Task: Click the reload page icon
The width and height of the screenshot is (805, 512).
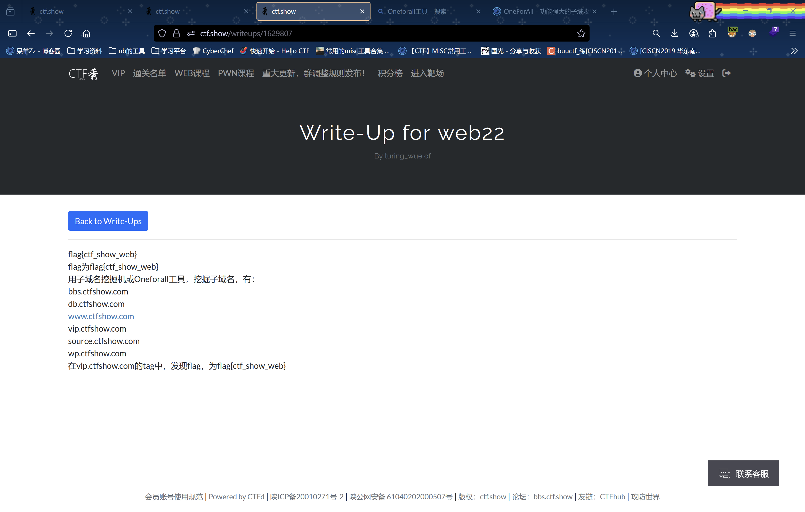Action: 68,34
